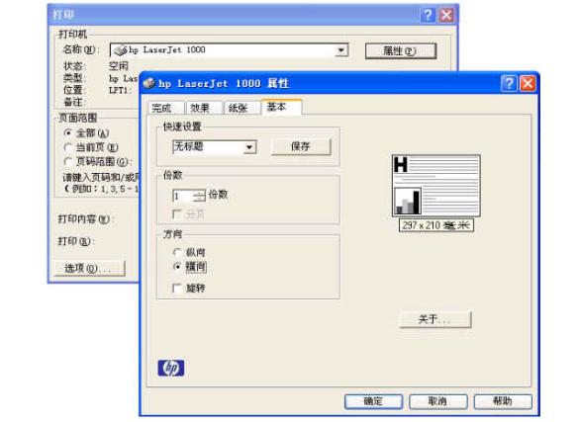Click the 关于... about button
Image resolution: width=579 pixels, height=422 pixels.
pos(435,319)
